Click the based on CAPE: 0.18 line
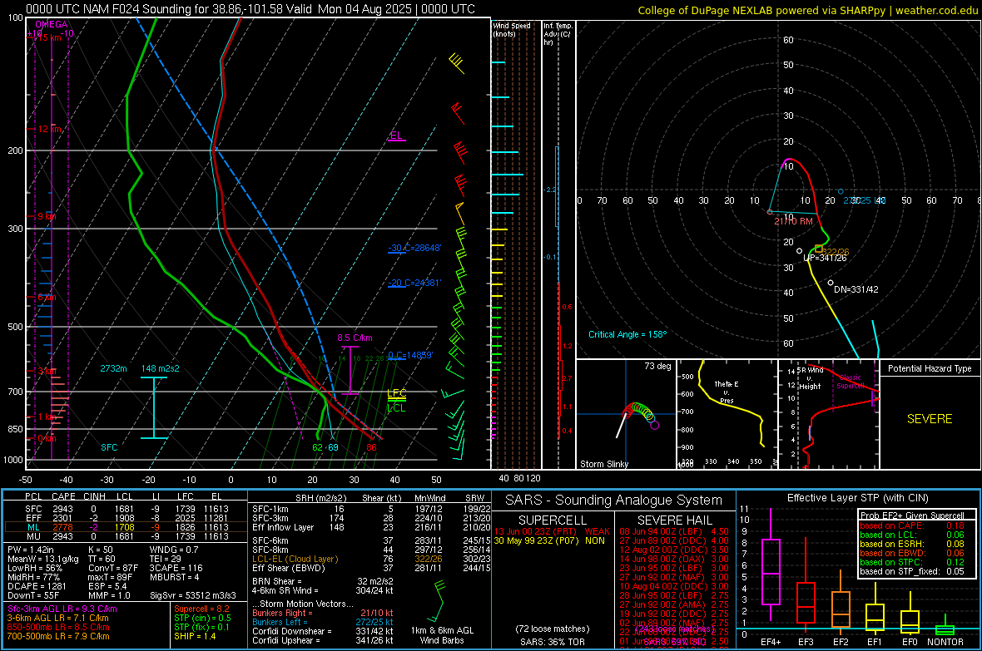Image resolution: width=982 pixels, height=651 pixels. click(911, 525)
